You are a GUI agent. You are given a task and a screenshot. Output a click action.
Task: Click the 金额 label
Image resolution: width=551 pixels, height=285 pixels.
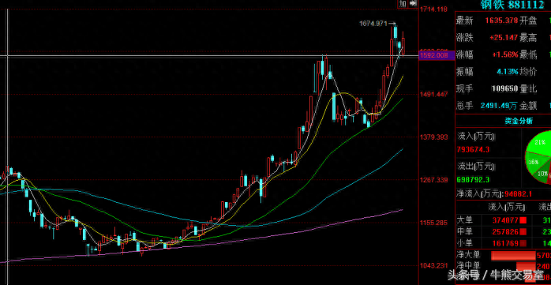(x=529, y=106)
